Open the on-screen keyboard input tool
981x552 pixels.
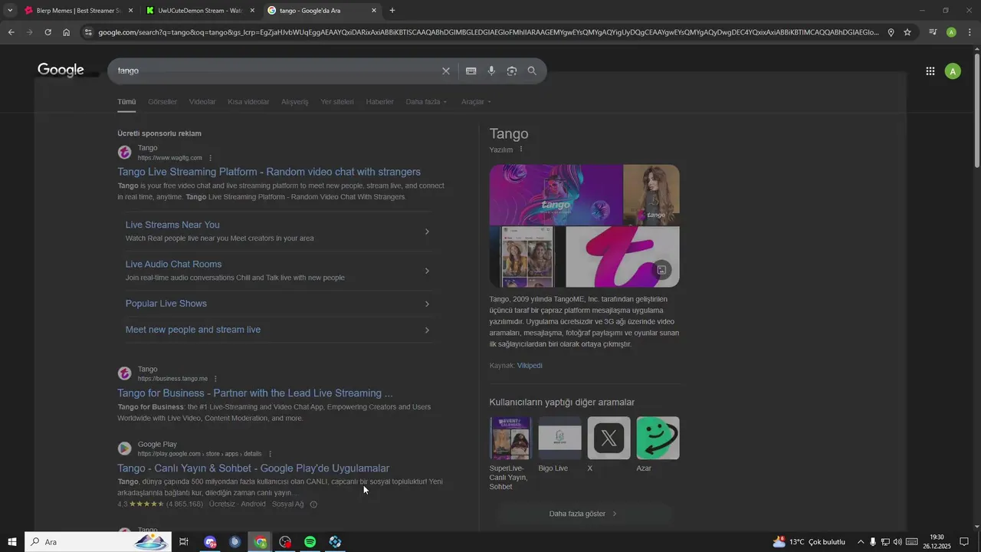[x=471, y=71]
